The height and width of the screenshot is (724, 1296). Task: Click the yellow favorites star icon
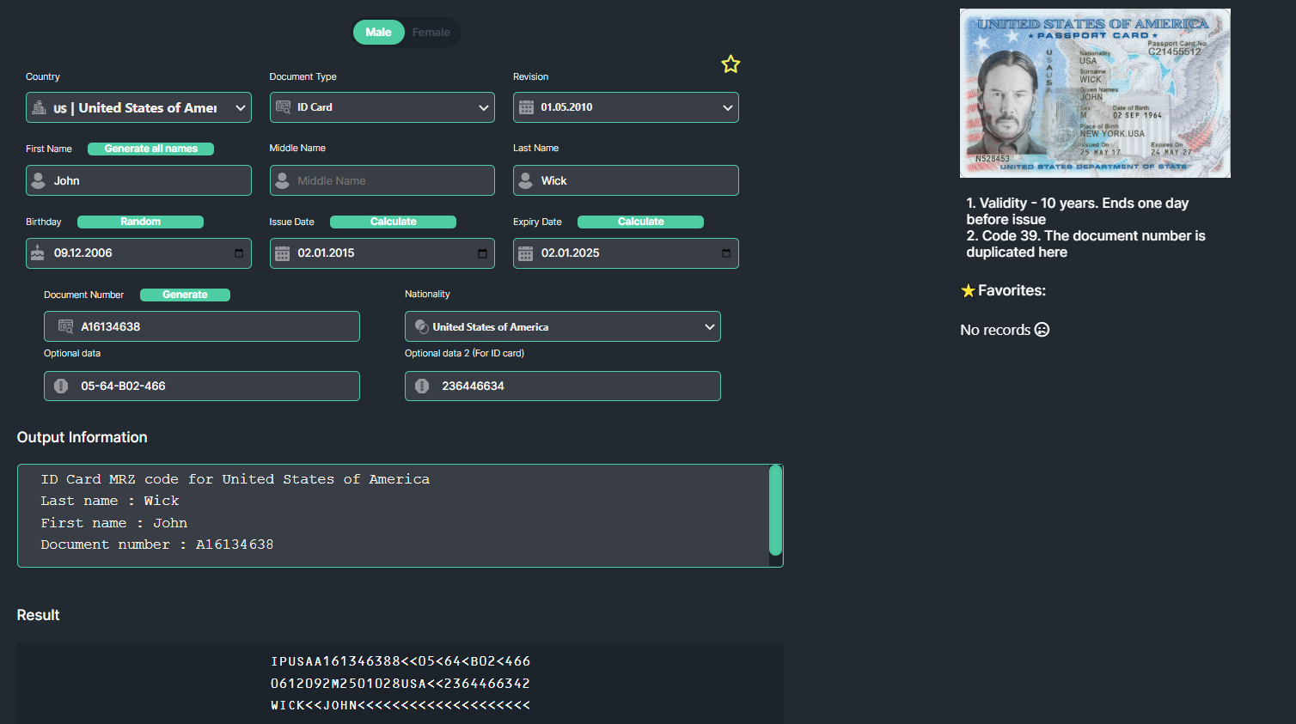[731, 64]
